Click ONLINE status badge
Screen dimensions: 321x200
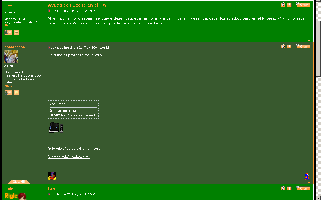[x=19, y=182]
